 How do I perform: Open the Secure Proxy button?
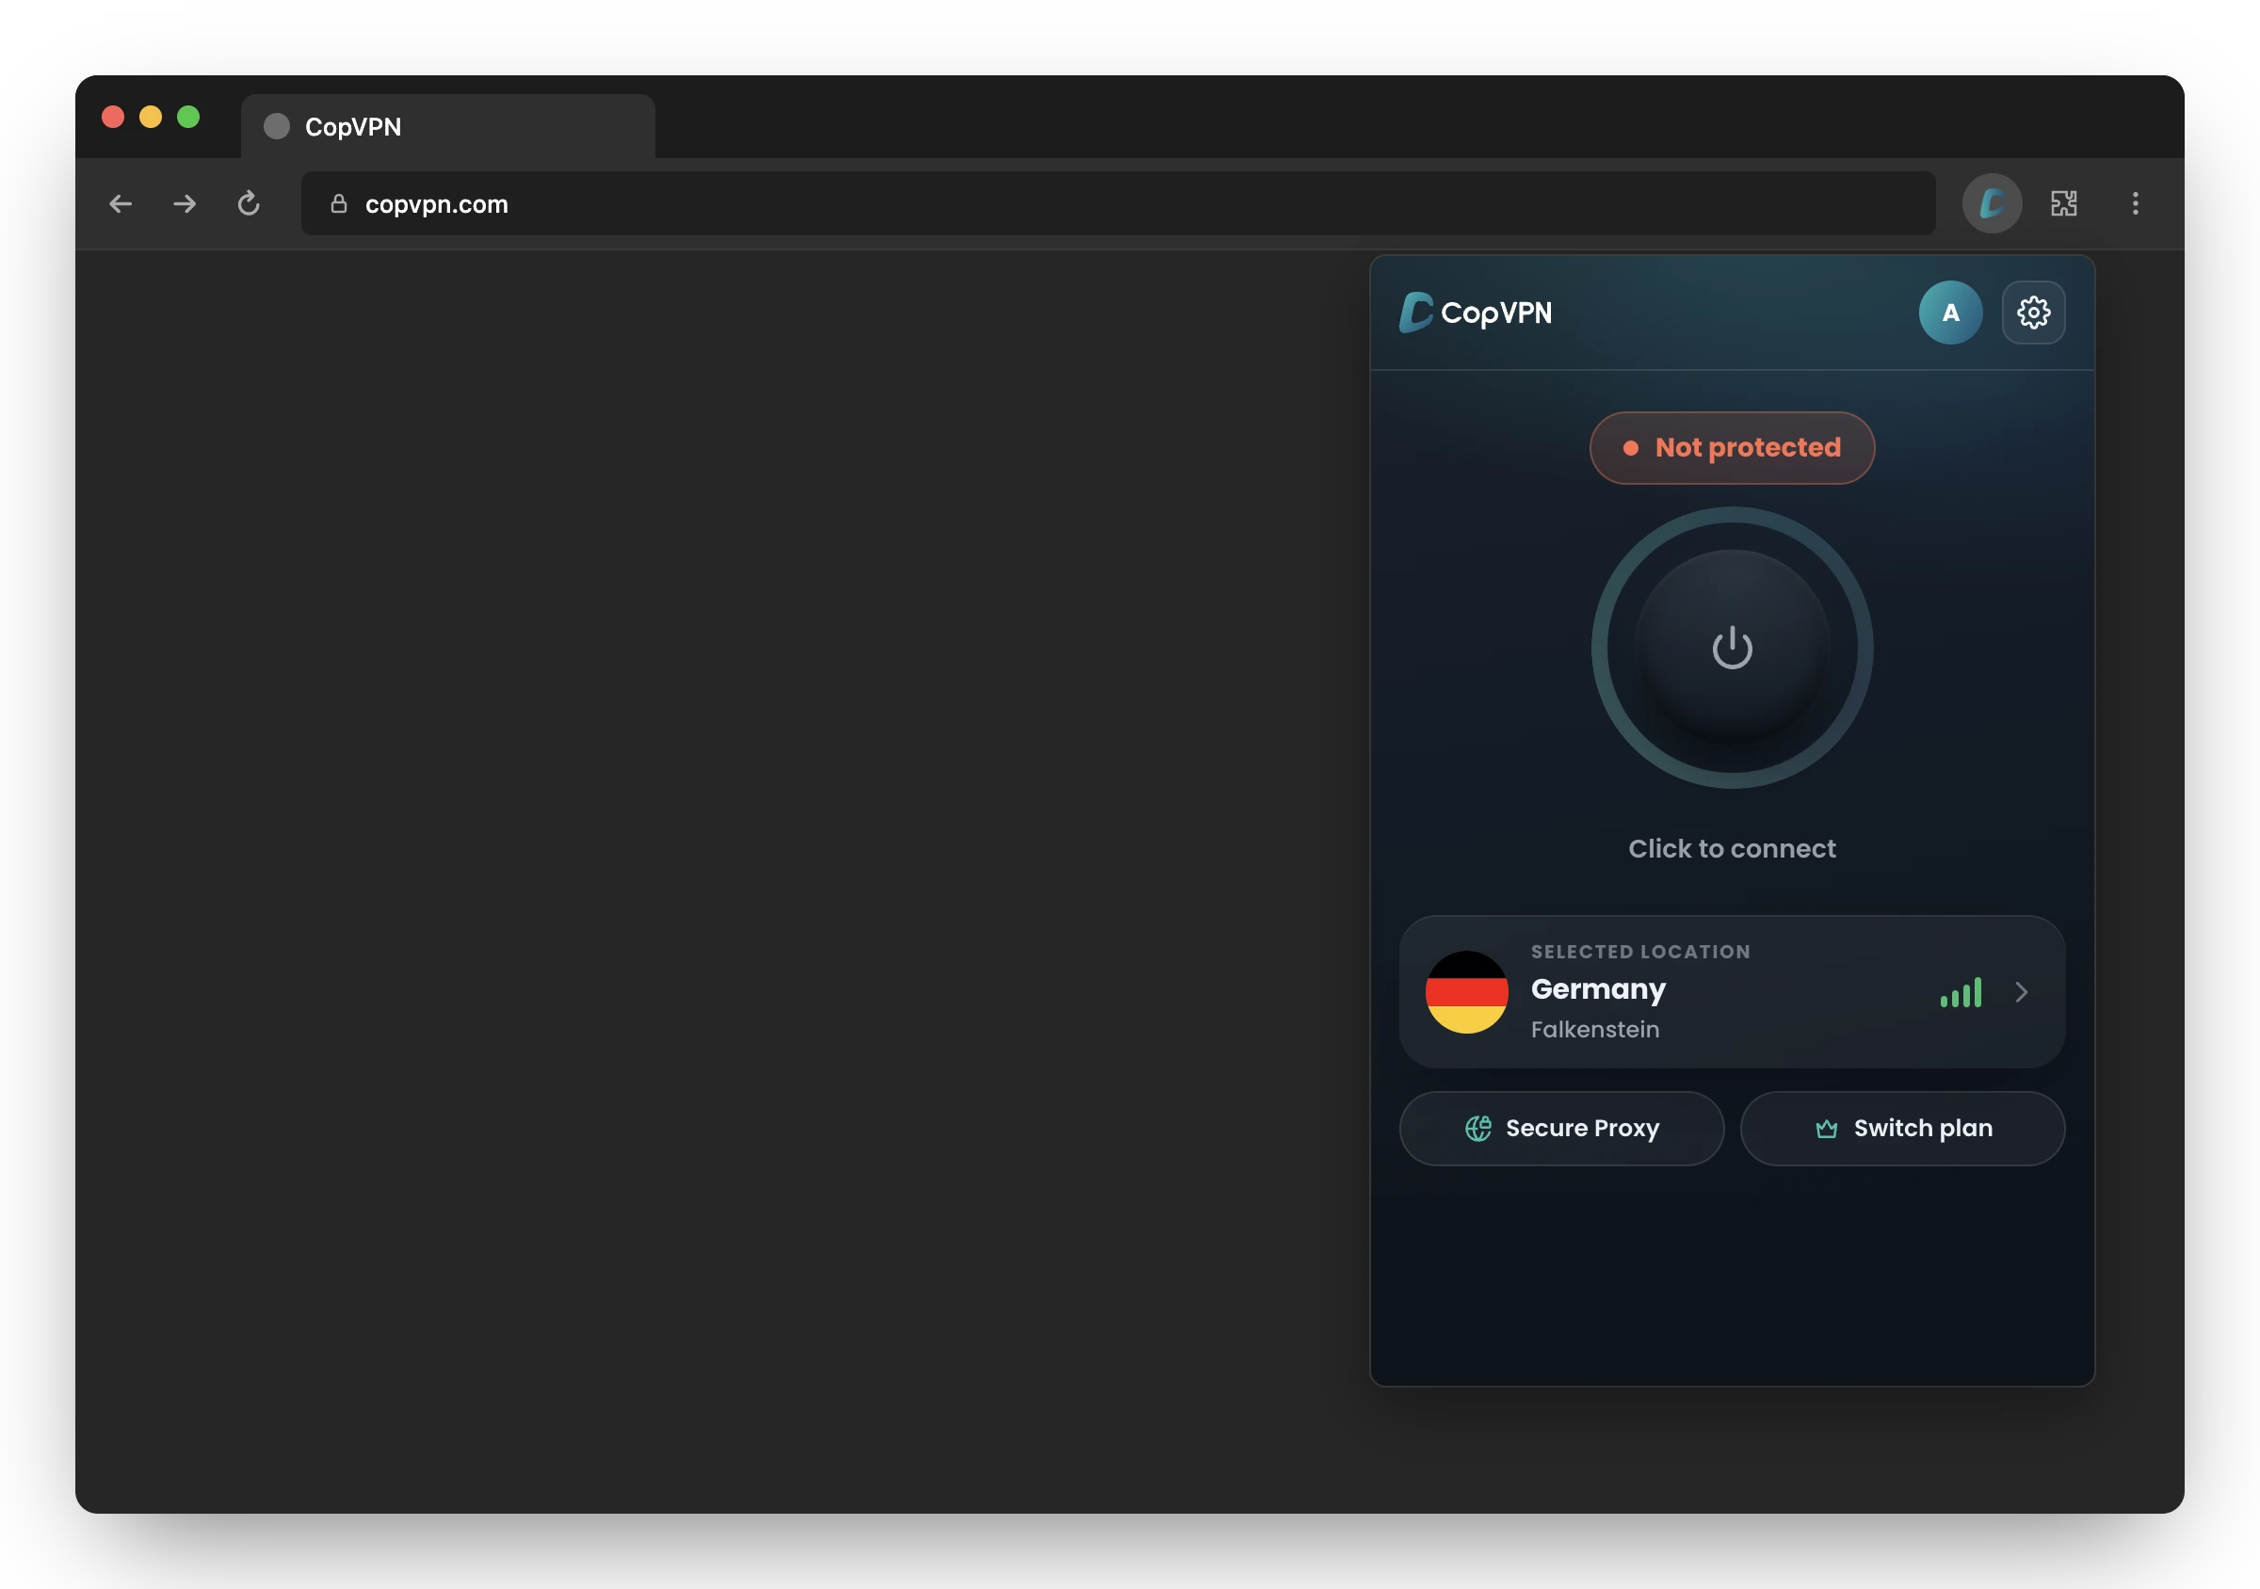[x=1561, y=1129]
